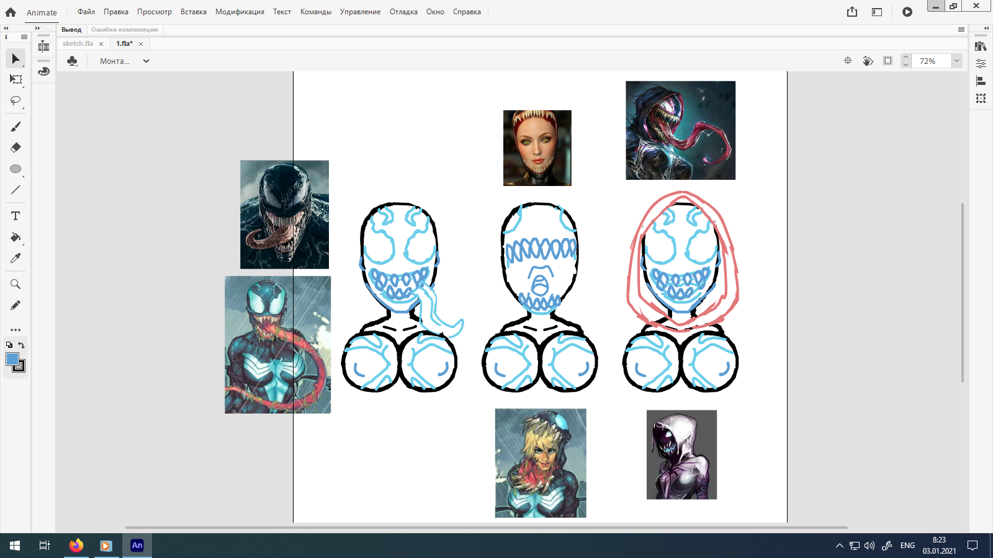Open the blue fill color swatch
The width and height of the screenshot is (993, 558).
(12, 358)
